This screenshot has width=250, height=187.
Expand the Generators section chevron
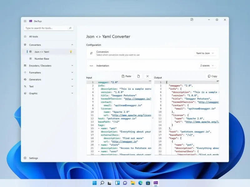coord(72,79)
